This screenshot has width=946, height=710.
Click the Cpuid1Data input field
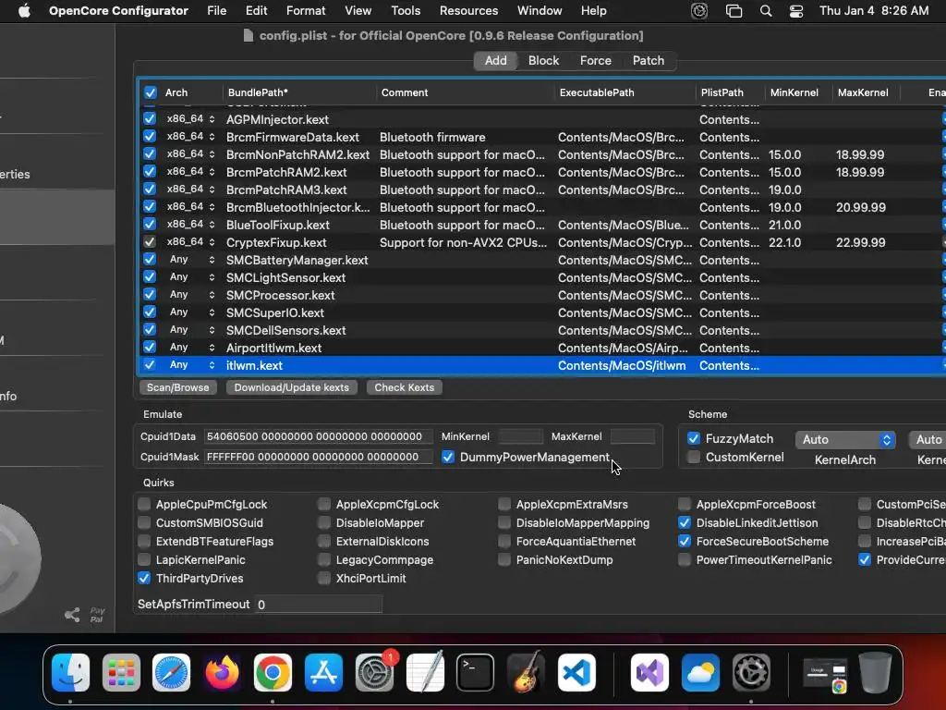pos(318,436)
